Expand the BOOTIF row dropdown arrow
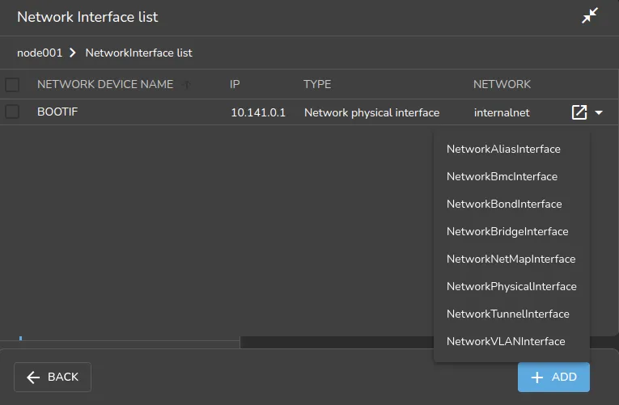Viewport: 619px width, 405px height. pos(599,113)
